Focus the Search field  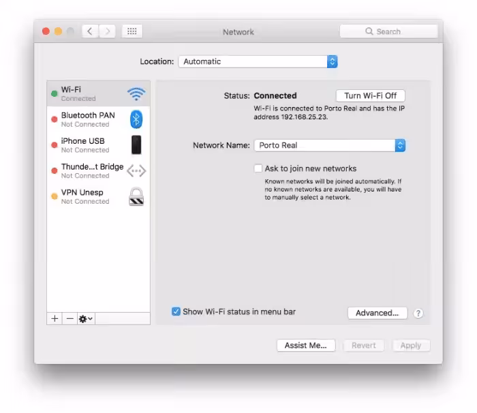[x=389, y=31]
